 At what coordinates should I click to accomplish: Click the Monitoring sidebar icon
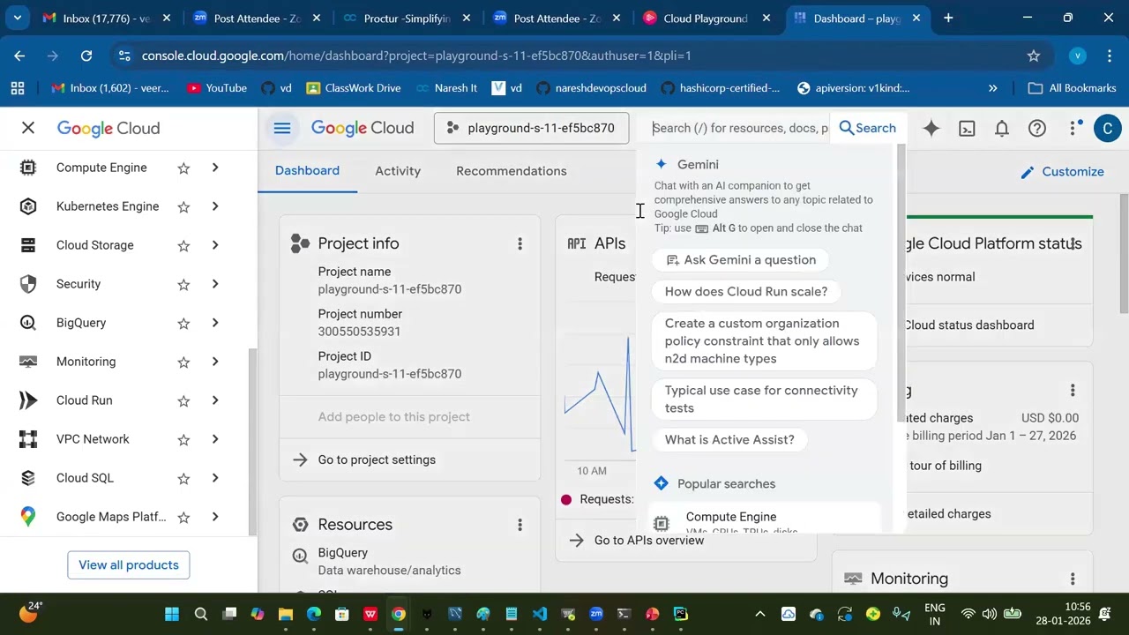(28, 362)
